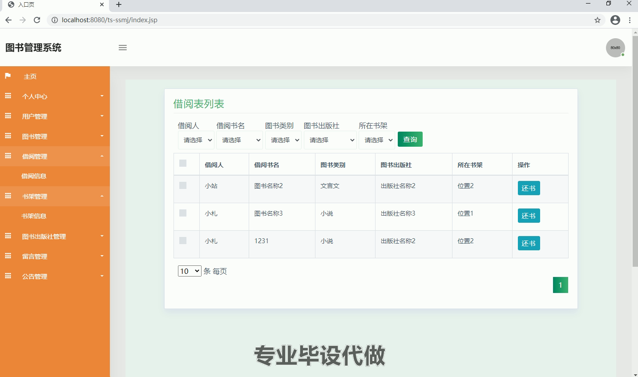Viewport: 638px width, 377px height.
Task: Click grid icon next to 图书出版社管理
Action: pyautogui.click(x=8, y=236)
